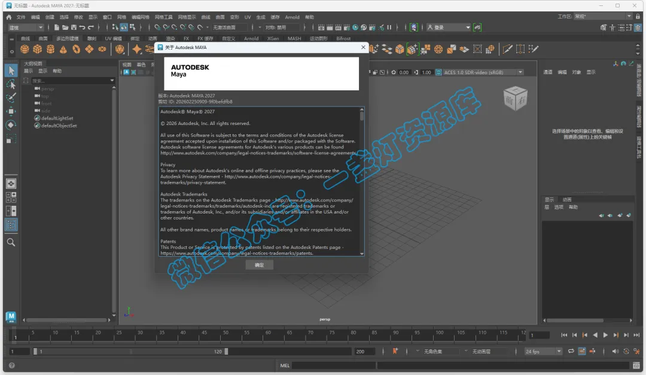The height and width of the screenshot is (375, 646).
Task: Switch to the Bifrost shelf tab
Action: click(x=343, y=39)
